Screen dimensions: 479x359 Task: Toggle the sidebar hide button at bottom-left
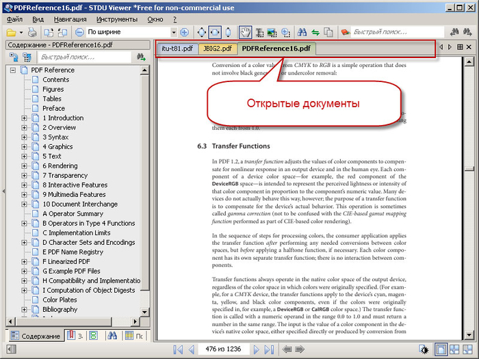pos(11,349)
